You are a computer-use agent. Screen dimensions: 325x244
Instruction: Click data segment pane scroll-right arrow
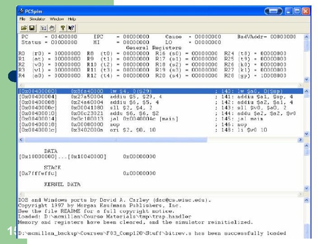click(300, 194)
